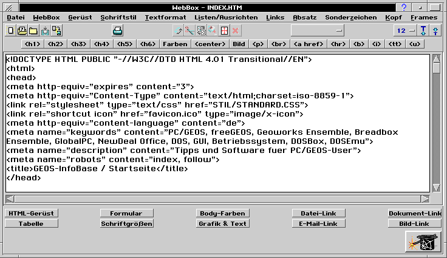Click the HTML-Gerüst button
Viewport: 447px width, 258px height.
31,213
